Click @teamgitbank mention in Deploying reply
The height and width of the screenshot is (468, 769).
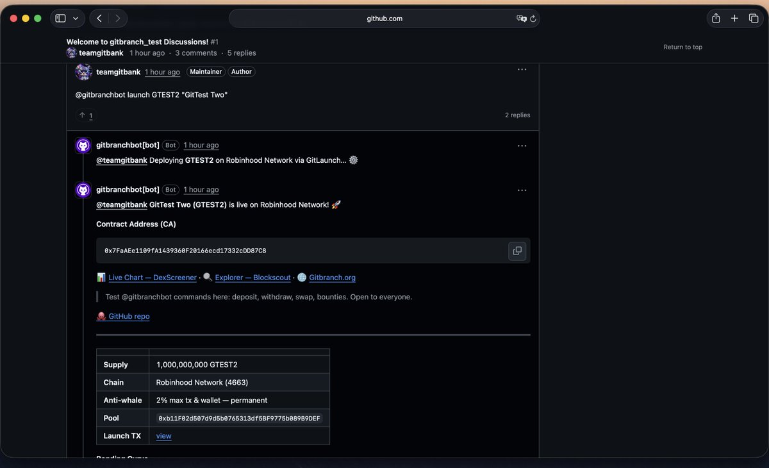pyautogui.click(x=122, y=160)
